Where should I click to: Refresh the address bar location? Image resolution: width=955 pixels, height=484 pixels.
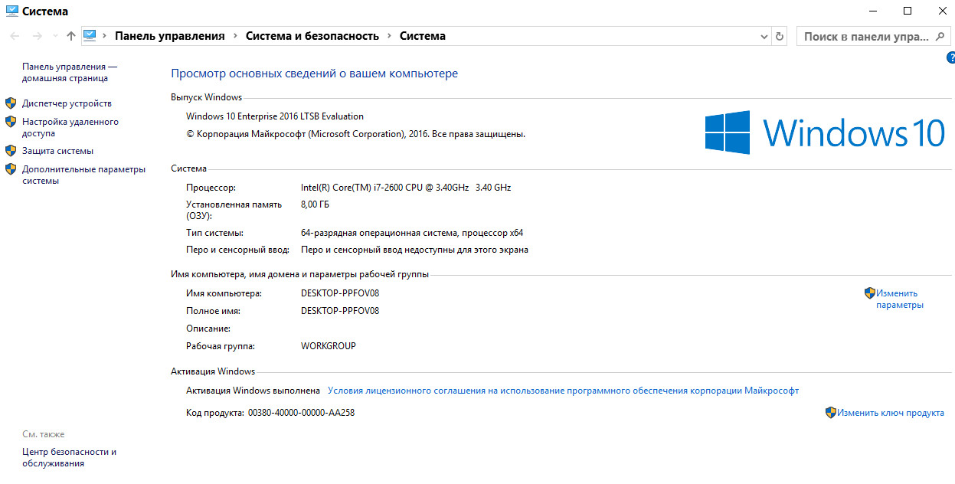pyautogui.click(x=780, y=36)
